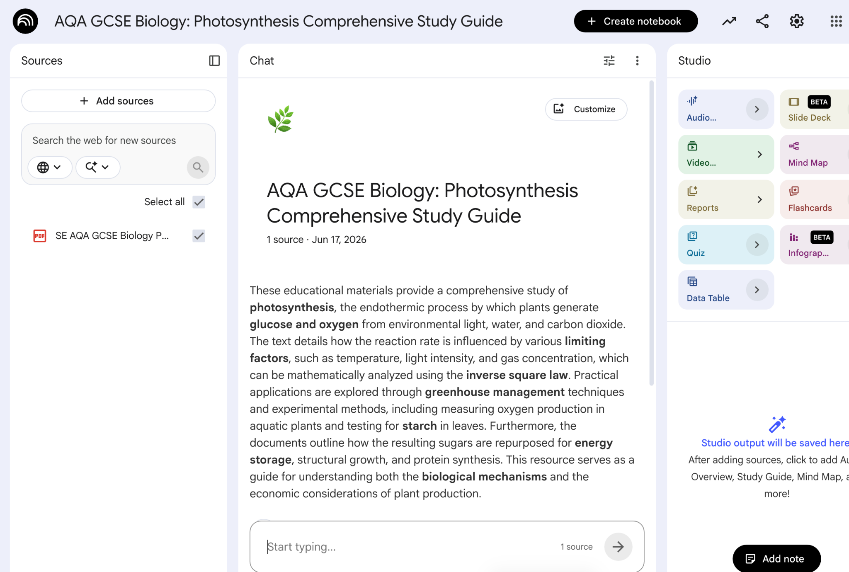
Task: Open the web globe source dropdown
Action: point(50,167)
